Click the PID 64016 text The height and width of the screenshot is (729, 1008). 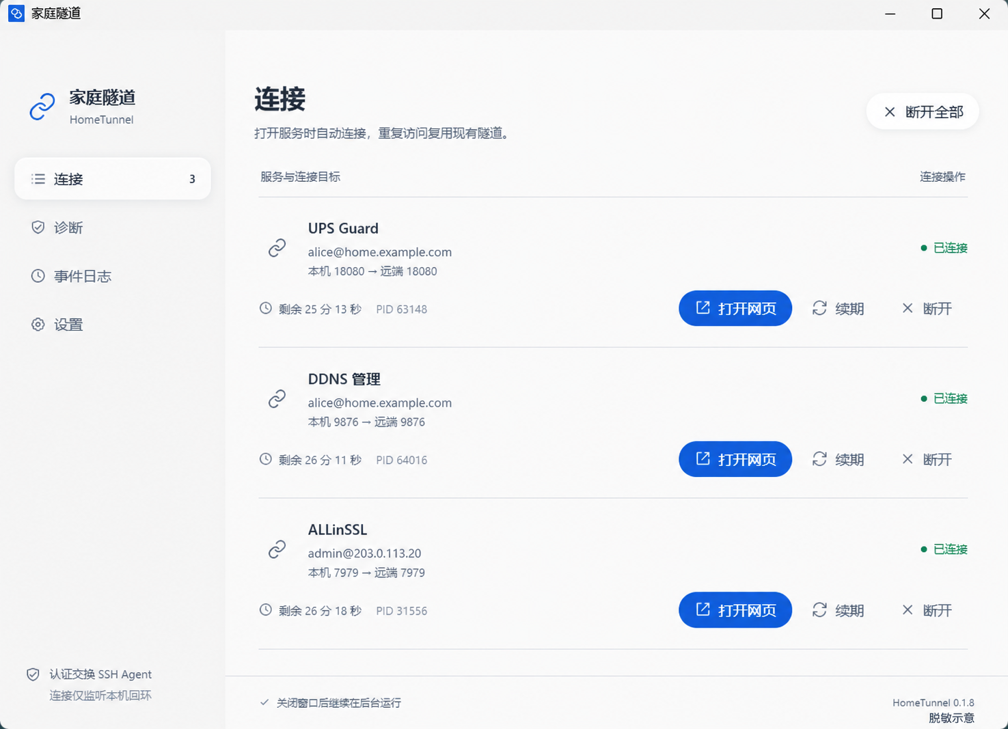pyautogui.click(x=401, y=460)
